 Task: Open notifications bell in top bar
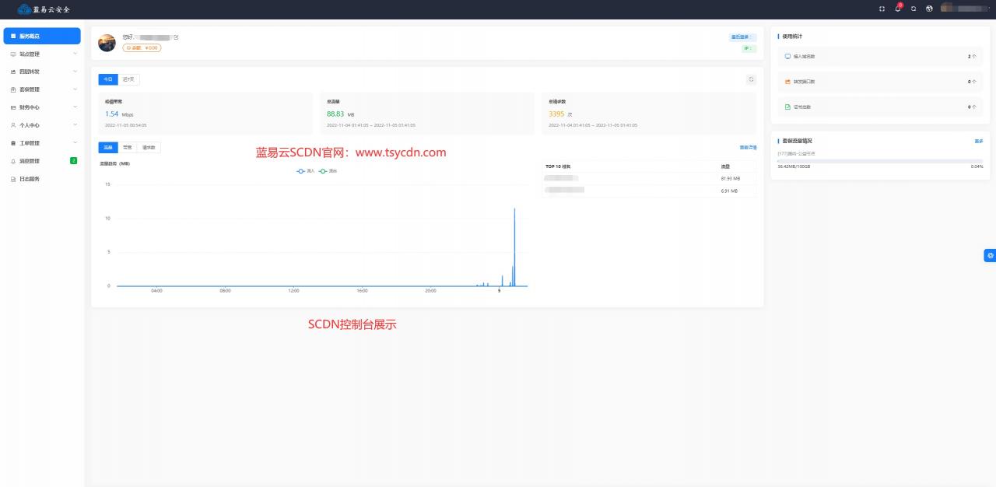pyautogui.click(x=898, y=9)
